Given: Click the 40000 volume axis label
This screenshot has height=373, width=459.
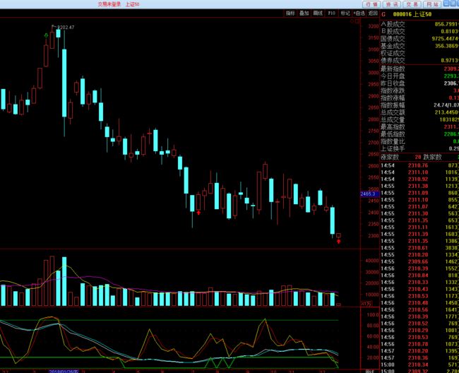Looking at the screenshot, I should 372,261.
